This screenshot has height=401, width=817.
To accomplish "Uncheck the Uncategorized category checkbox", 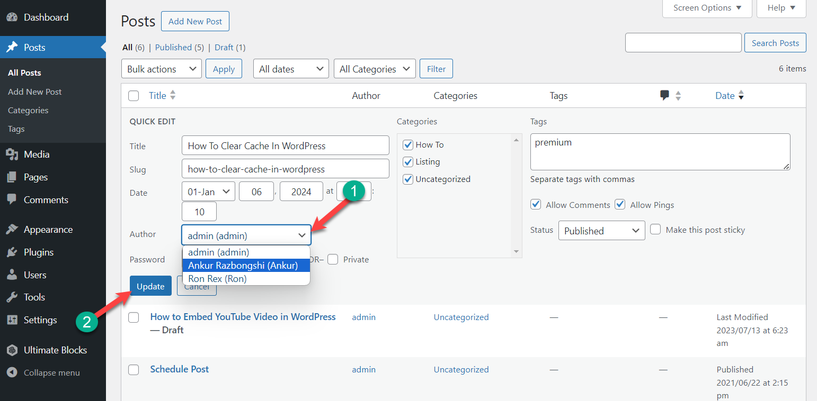I will point(408,179).
